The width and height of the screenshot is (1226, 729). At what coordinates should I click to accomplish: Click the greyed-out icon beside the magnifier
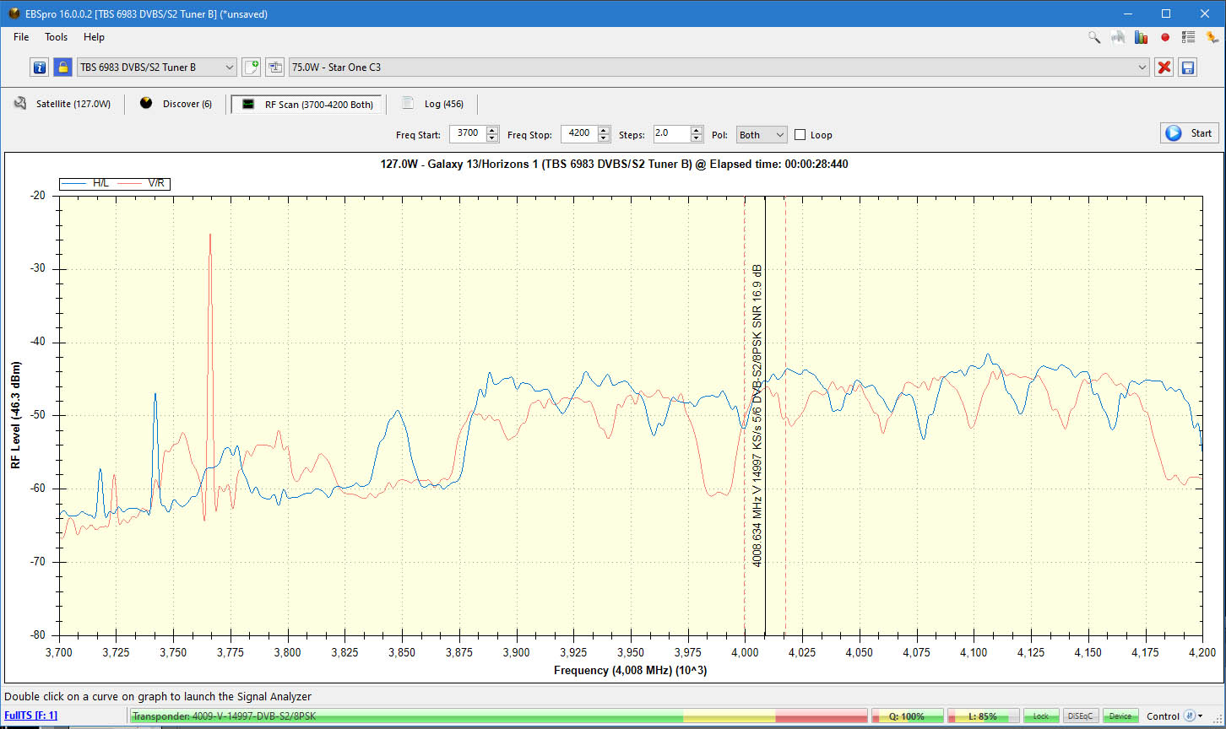click(x=1117, y=37)
